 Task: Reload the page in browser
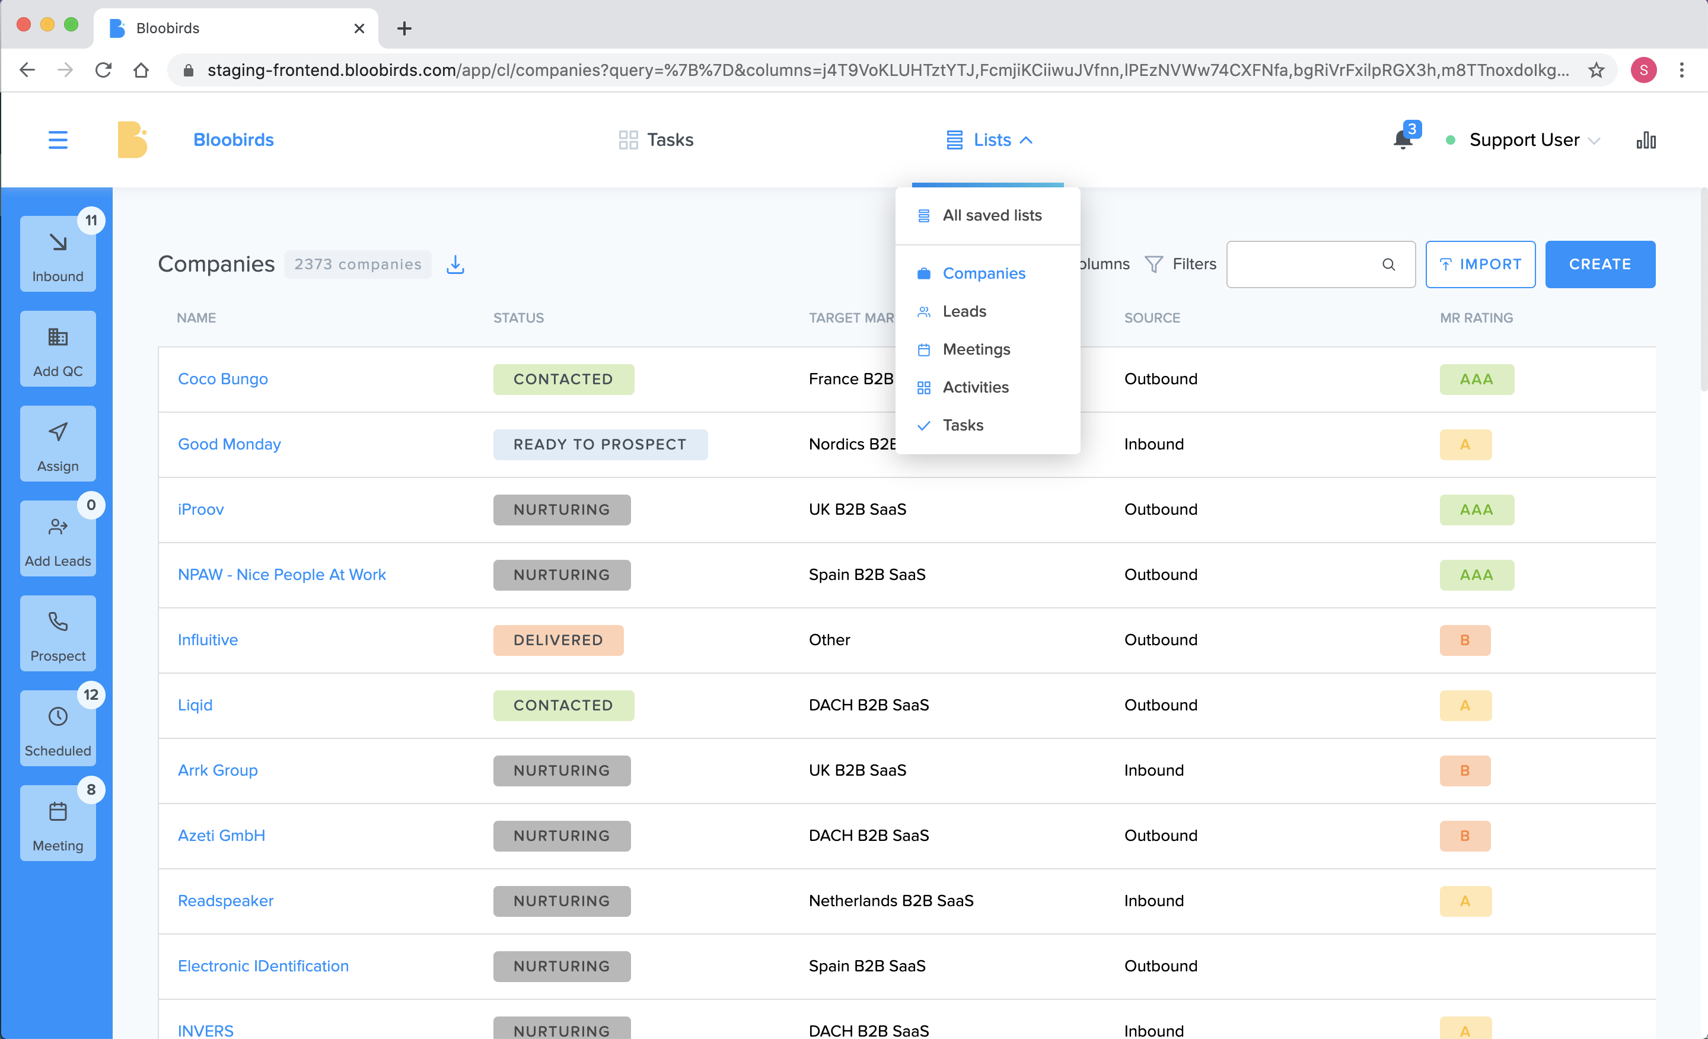103,70
